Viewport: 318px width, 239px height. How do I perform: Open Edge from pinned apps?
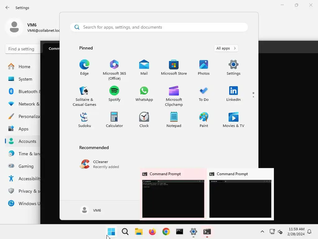[x=84, y=68]
